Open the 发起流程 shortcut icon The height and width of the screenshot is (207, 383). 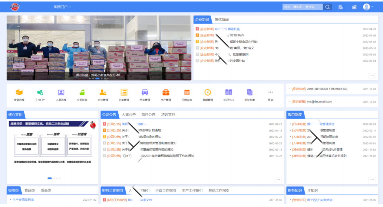[19, 93]
